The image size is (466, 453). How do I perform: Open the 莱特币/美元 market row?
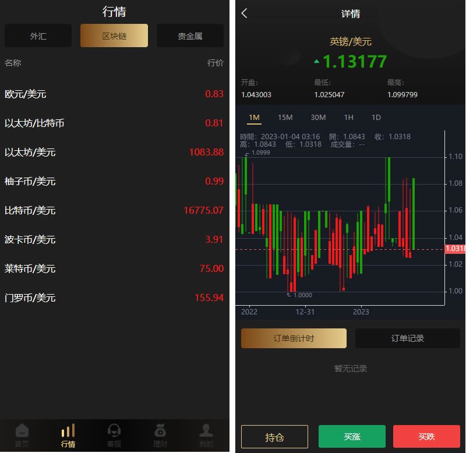(114, 269)
